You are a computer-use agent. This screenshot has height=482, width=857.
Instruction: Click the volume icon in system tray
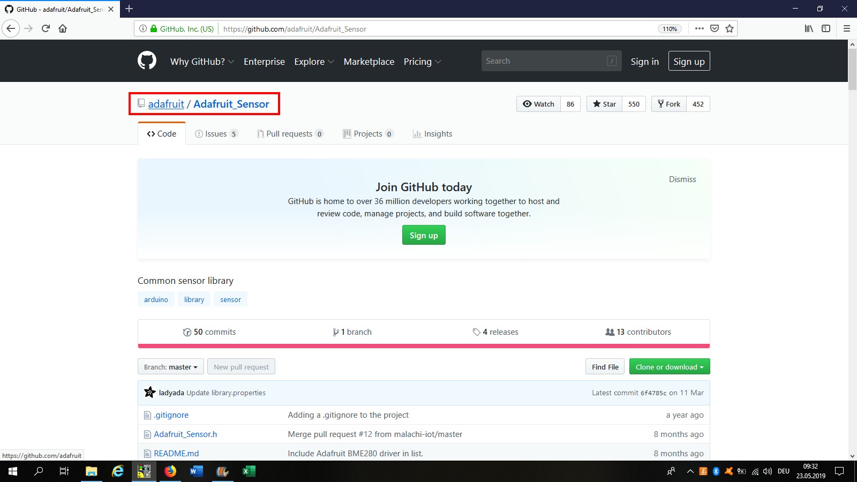pos(768,471)
